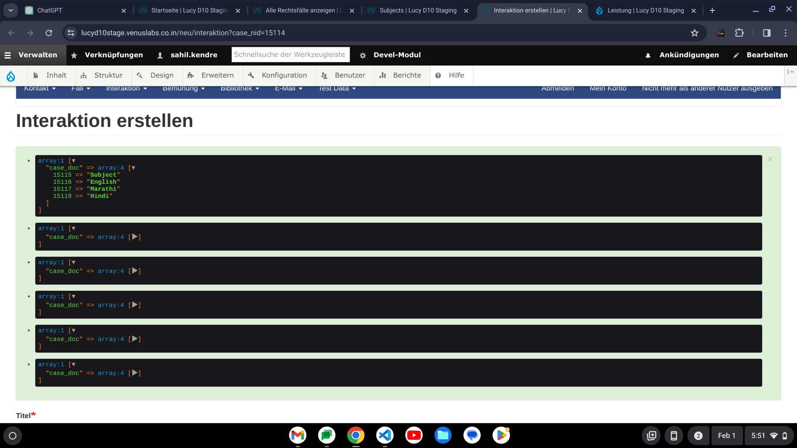
Task: Expand the last case_doc array:4 entry
Action: [134, 373]
